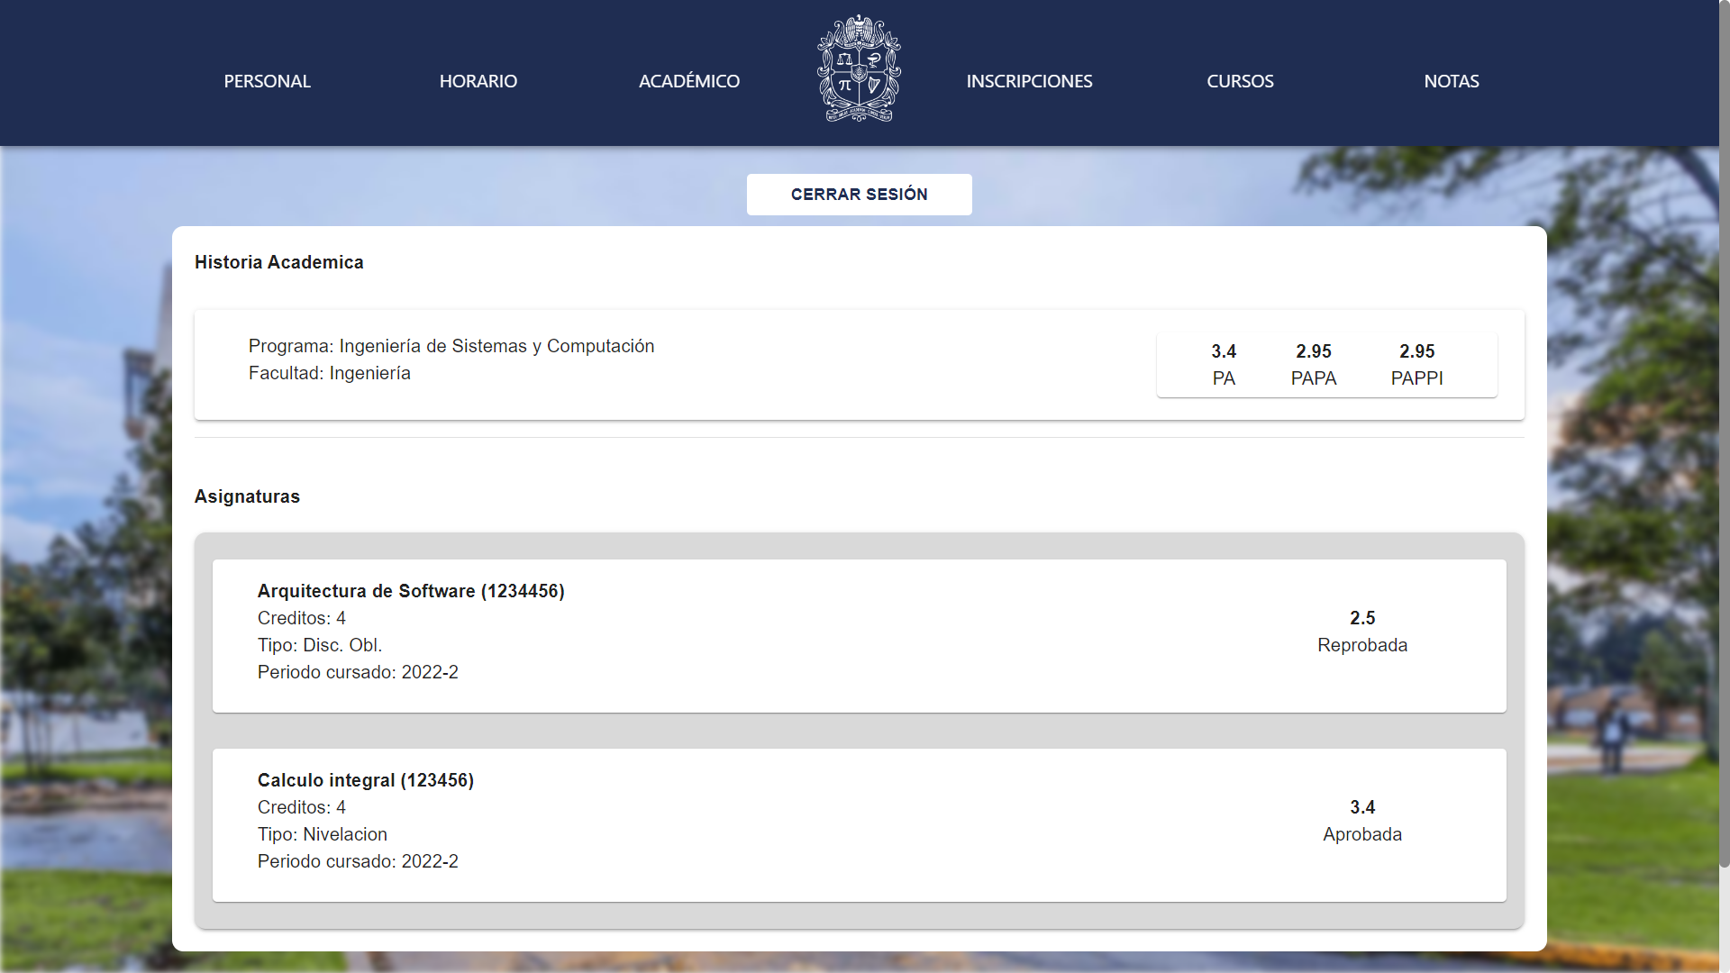This screenshot has width=1730, height=973.
Task: Click the Asignaturas section heading
Action: tap(247, 496)
